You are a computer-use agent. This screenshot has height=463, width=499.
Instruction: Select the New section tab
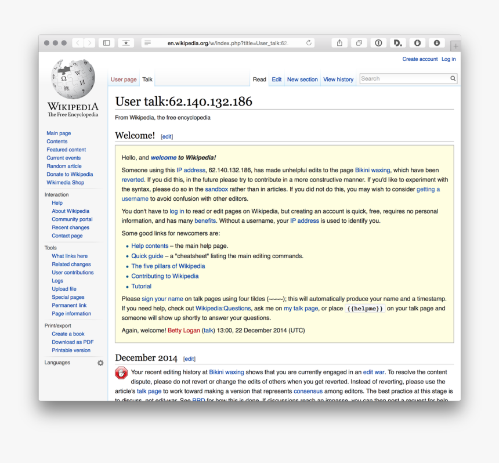click(302, 79)
